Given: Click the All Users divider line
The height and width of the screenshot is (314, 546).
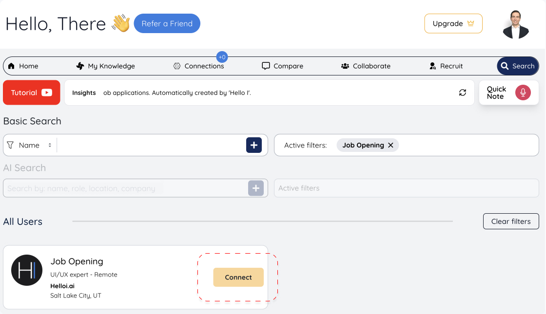Looking at the screenshot, I should click(262, 221).
